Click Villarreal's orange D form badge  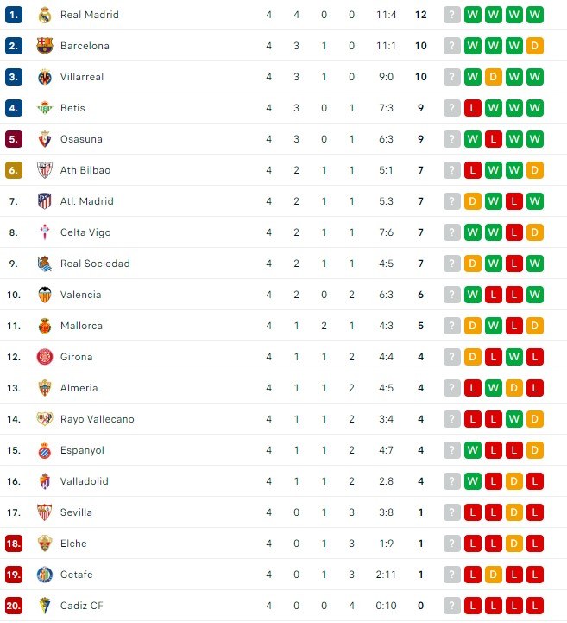click(493, 77)
